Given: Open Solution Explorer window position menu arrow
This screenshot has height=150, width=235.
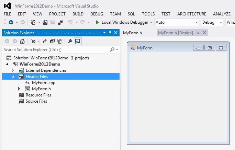Looking at the screenshot, I should click(x=104, y=33).
